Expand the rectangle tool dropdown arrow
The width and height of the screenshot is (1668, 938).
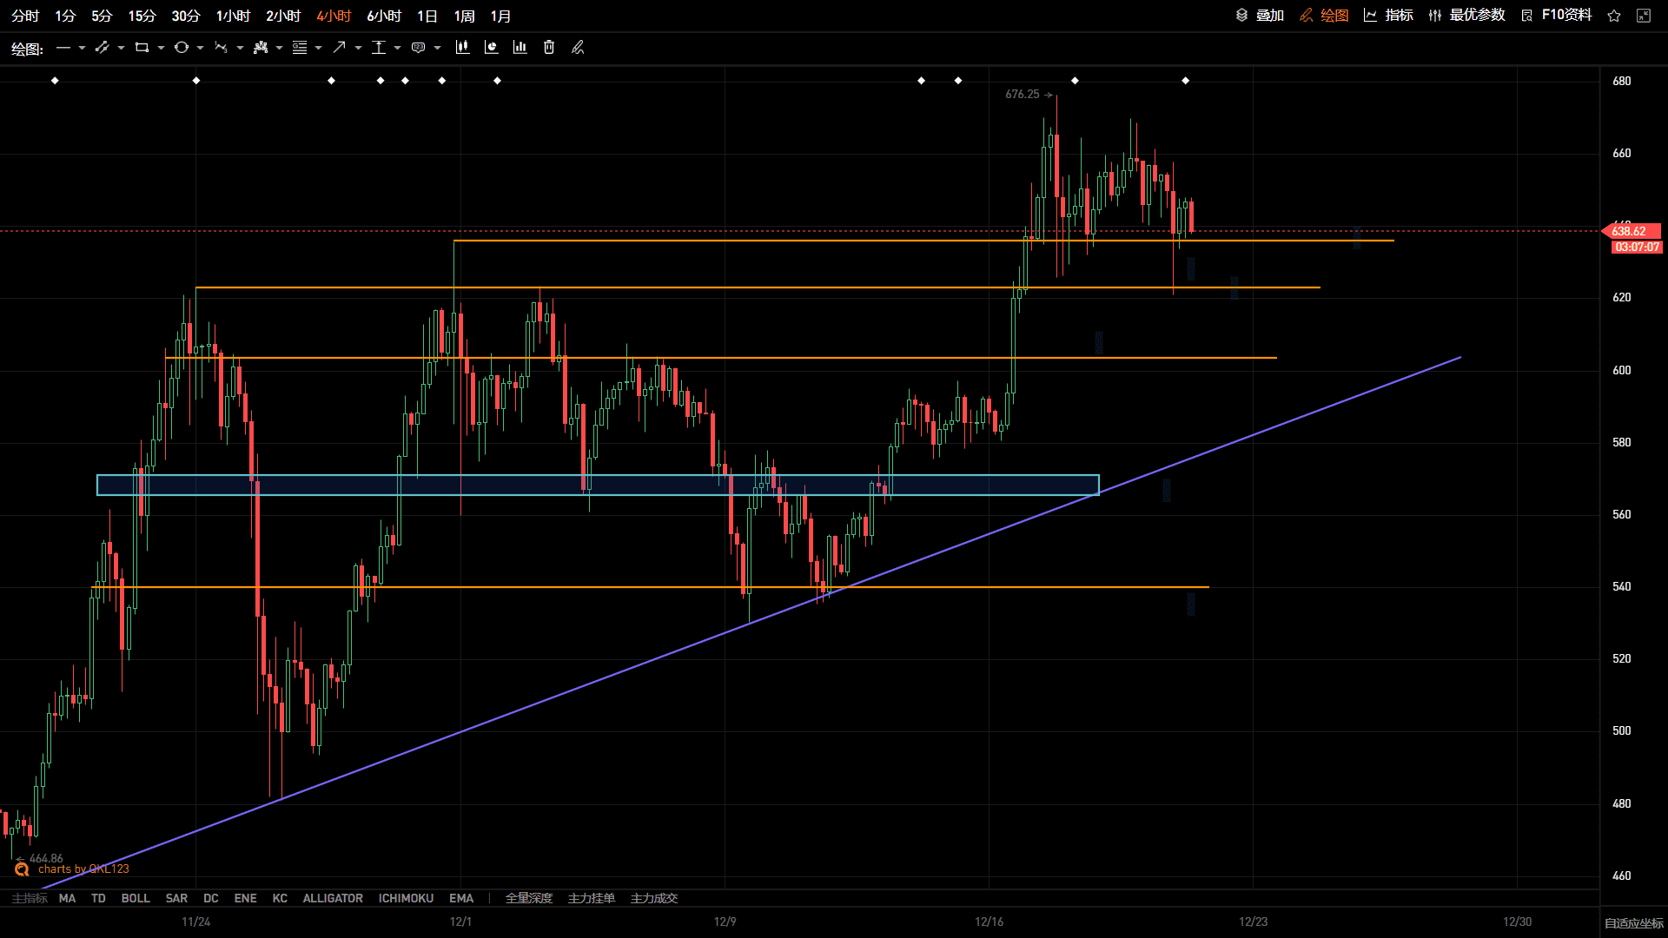(x=161, y=48)
